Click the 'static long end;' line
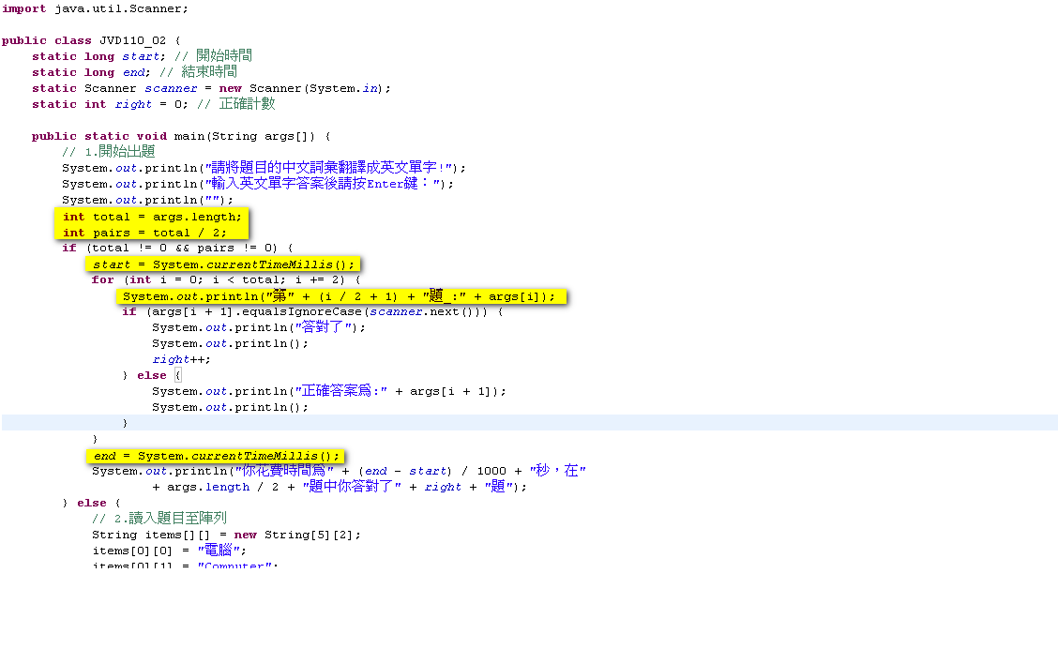Screen dimensions: 1058x664 pos(134,72)
